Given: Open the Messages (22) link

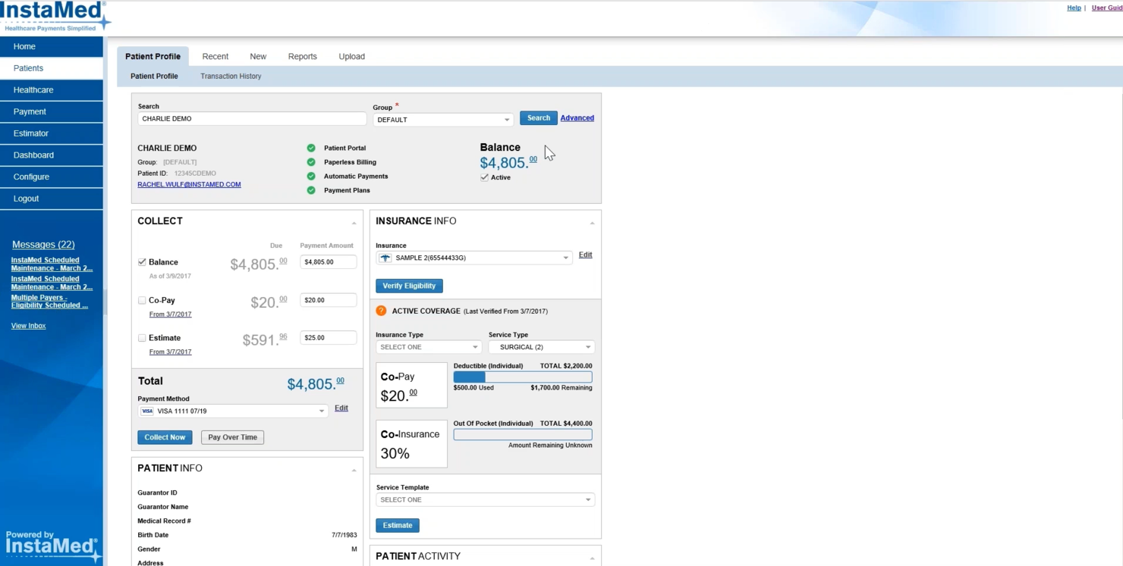Looking at the screenshot, I should tap(43, 245).
